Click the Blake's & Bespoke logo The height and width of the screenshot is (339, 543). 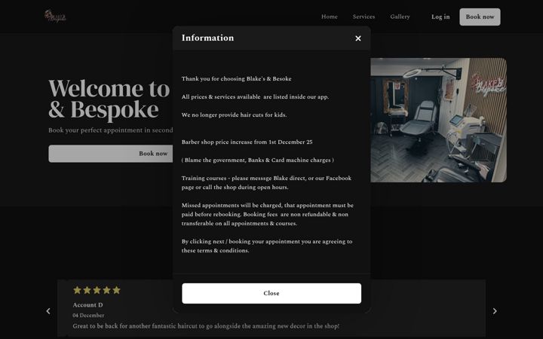point(55,16)
